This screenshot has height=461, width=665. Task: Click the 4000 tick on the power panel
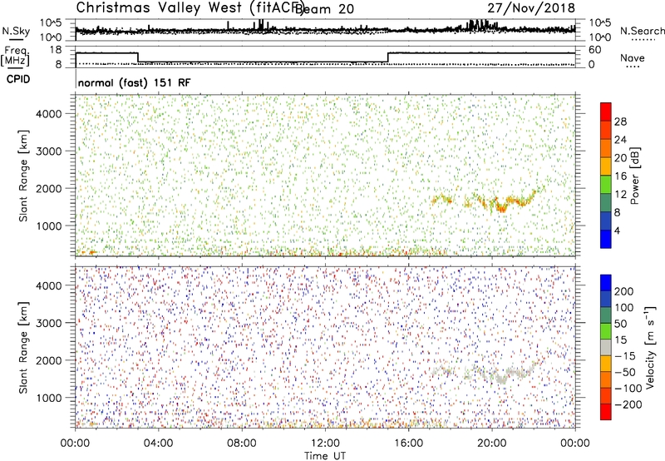coord(49,114)
